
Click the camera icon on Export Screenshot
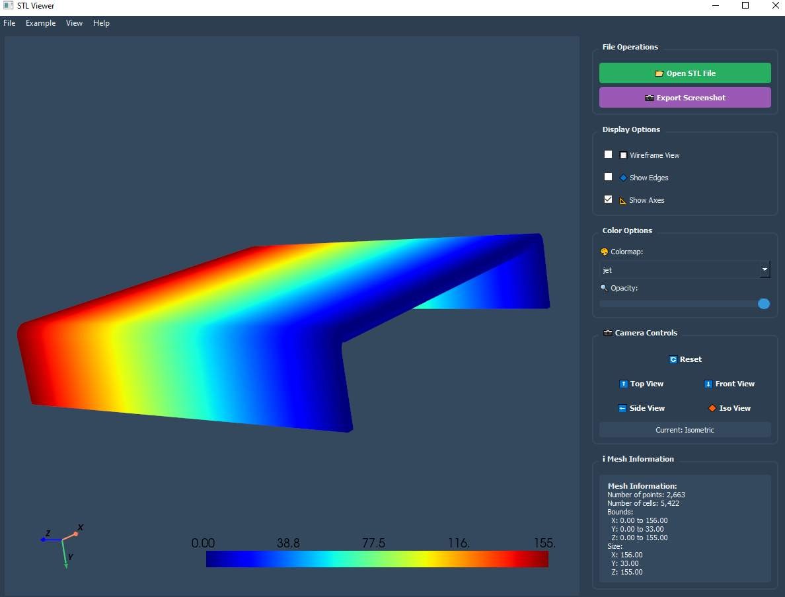tap(650, 98)
